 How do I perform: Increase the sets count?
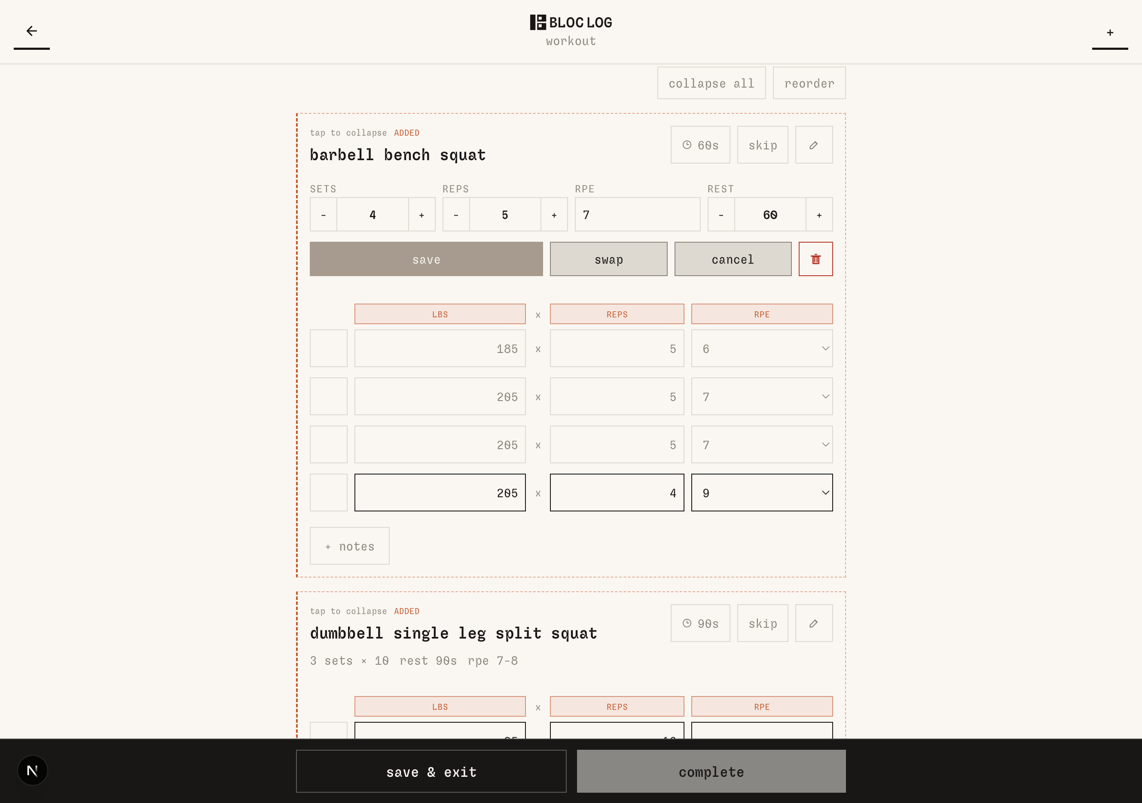point(422,215)
